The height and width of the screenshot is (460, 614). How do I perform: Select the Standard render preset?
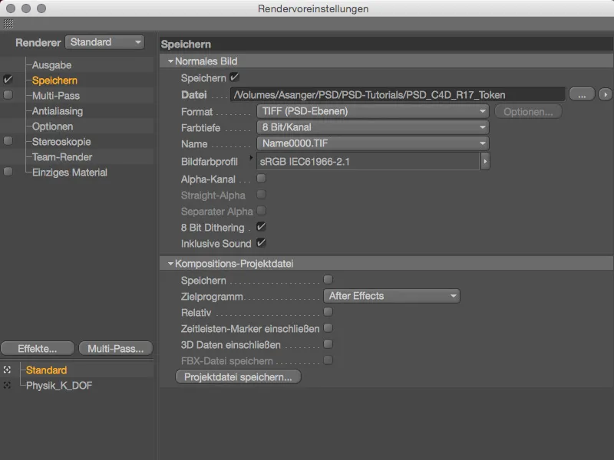[x=46, y=370]
